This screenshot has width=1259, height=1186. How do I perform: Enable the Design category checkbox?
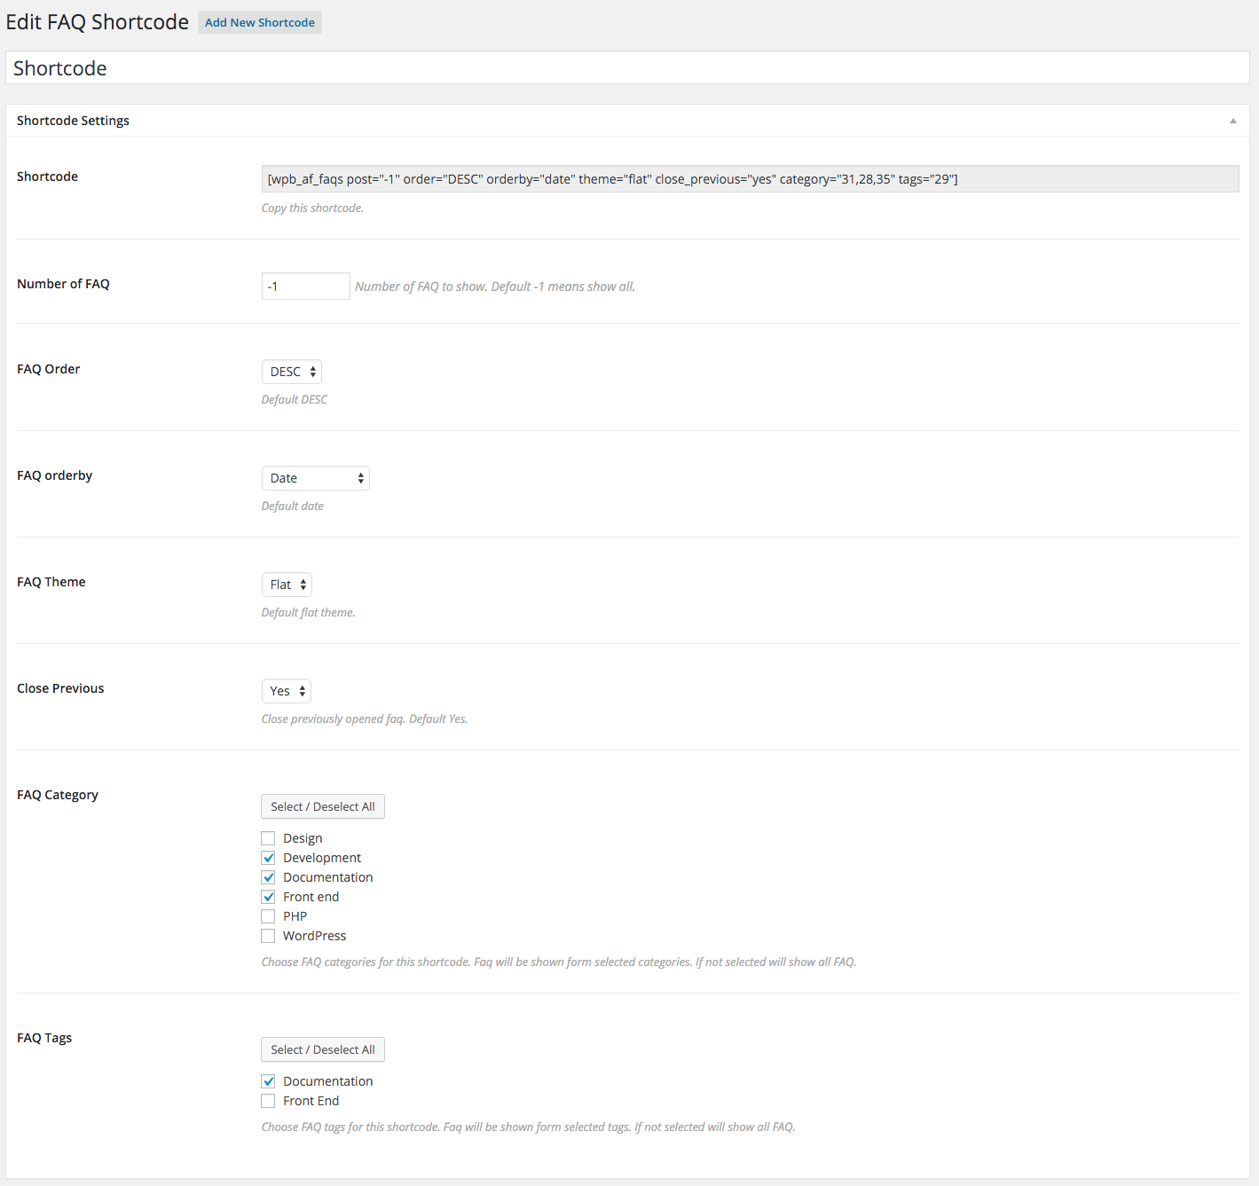268,838
